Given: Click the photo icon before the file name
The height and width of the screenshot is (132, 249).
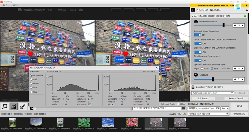Looking at the screenshot, I should pyautogui.click(x=20, y=10).
